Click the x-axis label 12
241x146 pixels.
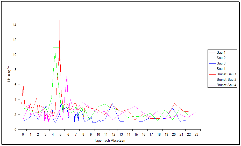click(x=114, y=135)
